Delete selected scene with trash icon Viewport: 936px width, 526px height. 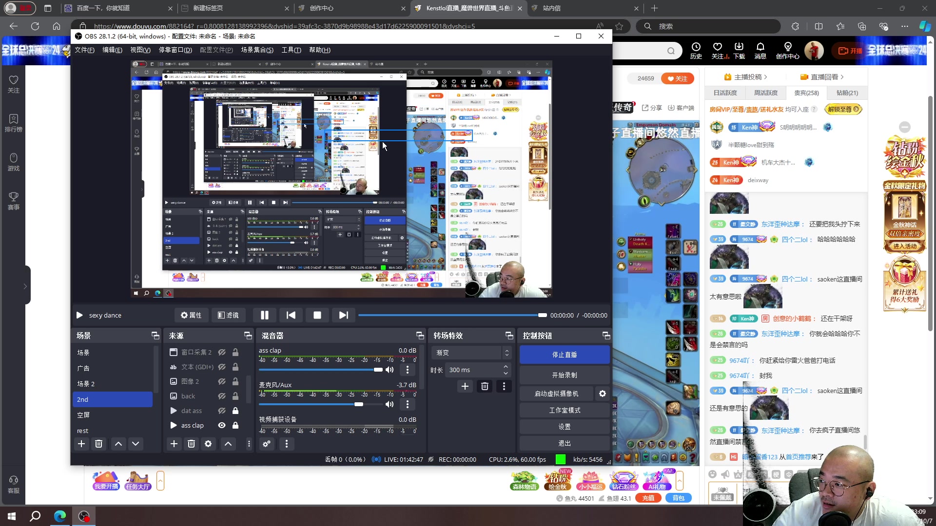pos(99,444)
